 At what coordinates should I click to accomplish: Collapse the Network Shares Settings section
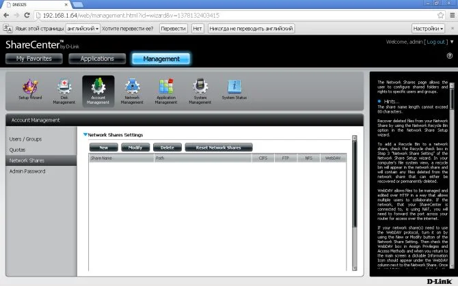[x=85, y=135]
